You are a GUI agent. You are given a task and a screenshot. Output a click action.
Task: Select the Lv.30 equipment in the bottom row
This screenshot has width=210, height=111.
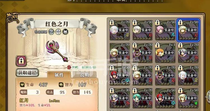tap(120, 98)
